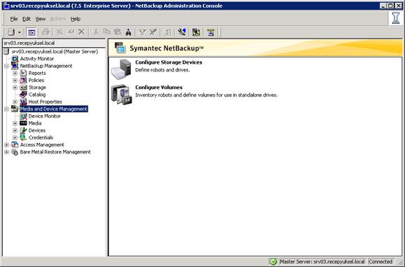Select Reports in the tree
Screen dimensions: 405x267
pos(37,73)
